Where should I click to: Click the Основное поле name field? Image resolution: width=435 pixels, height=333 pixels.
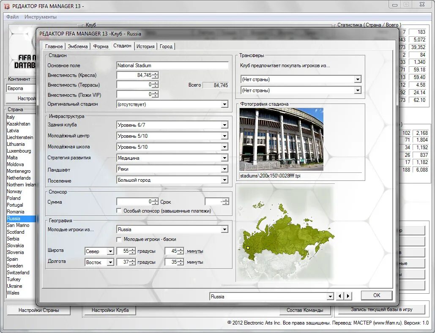pyautogui.click(x=172, y=66)
